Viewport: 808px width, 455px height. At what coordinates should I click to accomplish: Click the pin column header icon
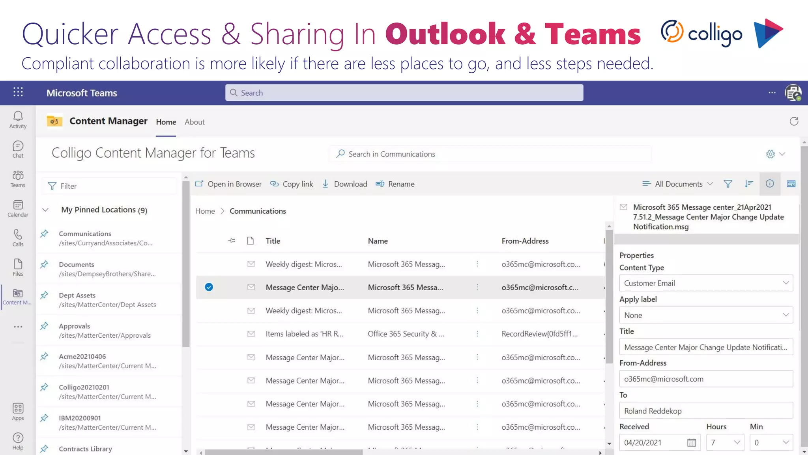click(232, 241)
